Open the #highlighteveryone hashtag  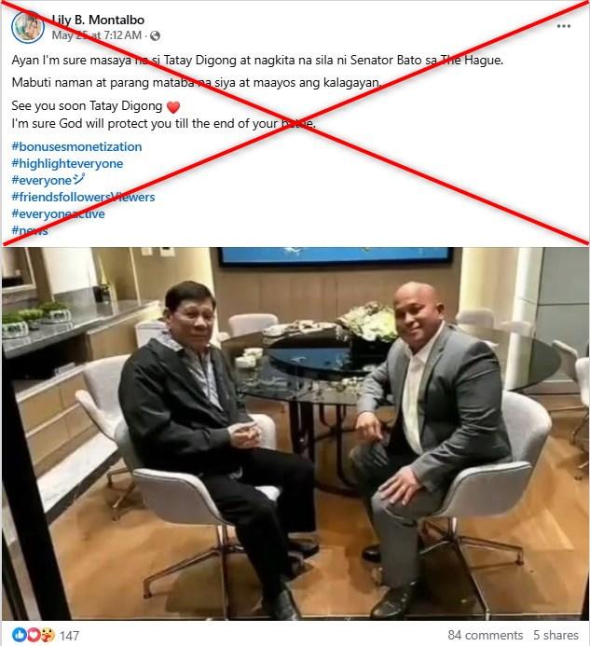click(67, 163)
